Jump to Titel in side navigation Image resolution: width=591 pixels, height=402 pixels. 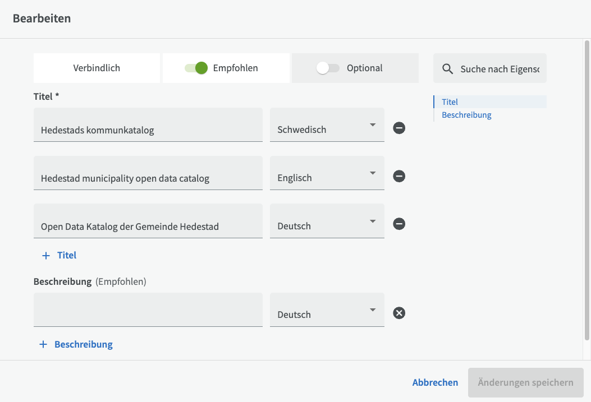coord(450,102)
